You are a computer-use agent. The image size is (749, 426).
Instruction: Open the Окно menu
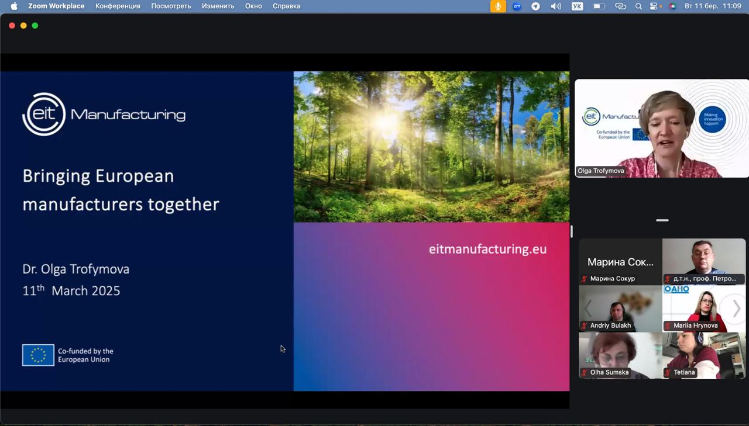(253, 6)
